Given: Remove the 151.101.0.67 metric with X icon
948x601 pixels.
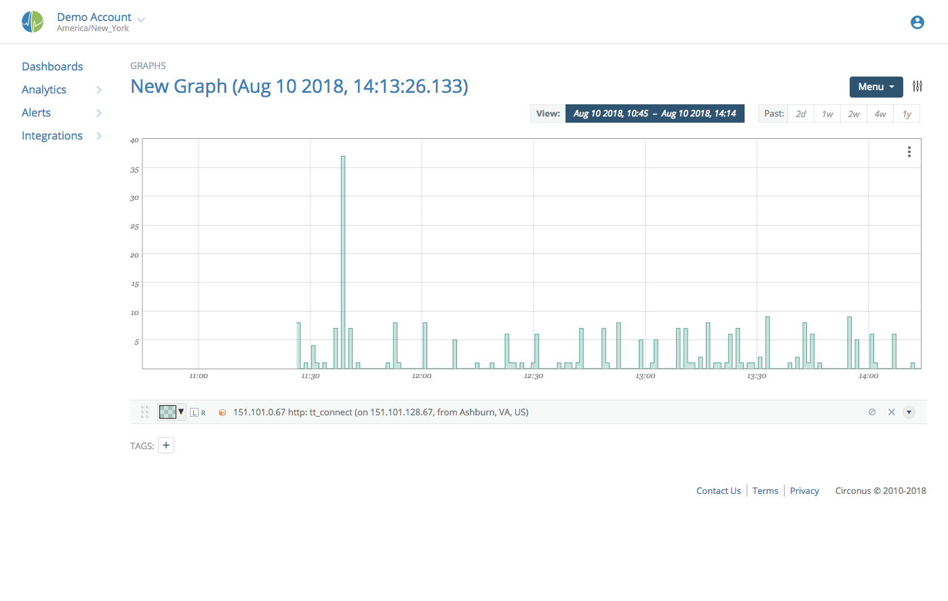Looking at the screenshot, I should coord(891,411).
